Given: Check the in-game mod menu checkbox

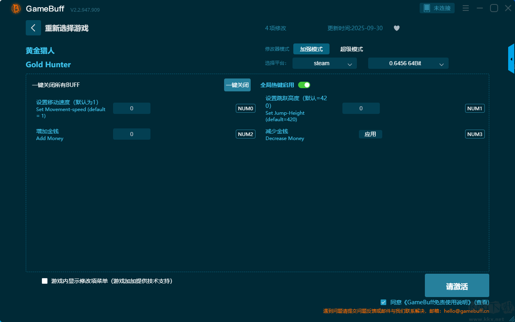Looking at the screenshot, I should (x=45, y=281).
